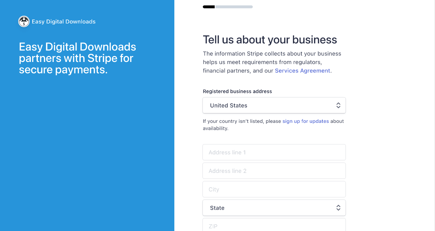This screenshot has width=435, height=231.
Task: Click the Stripe partnership headline text
Action: tap(77, 58)
